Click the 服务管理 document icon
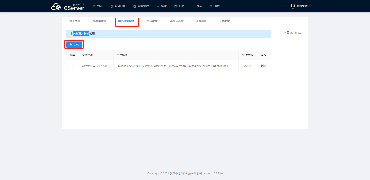370x180 pixels. coord(134,6)
